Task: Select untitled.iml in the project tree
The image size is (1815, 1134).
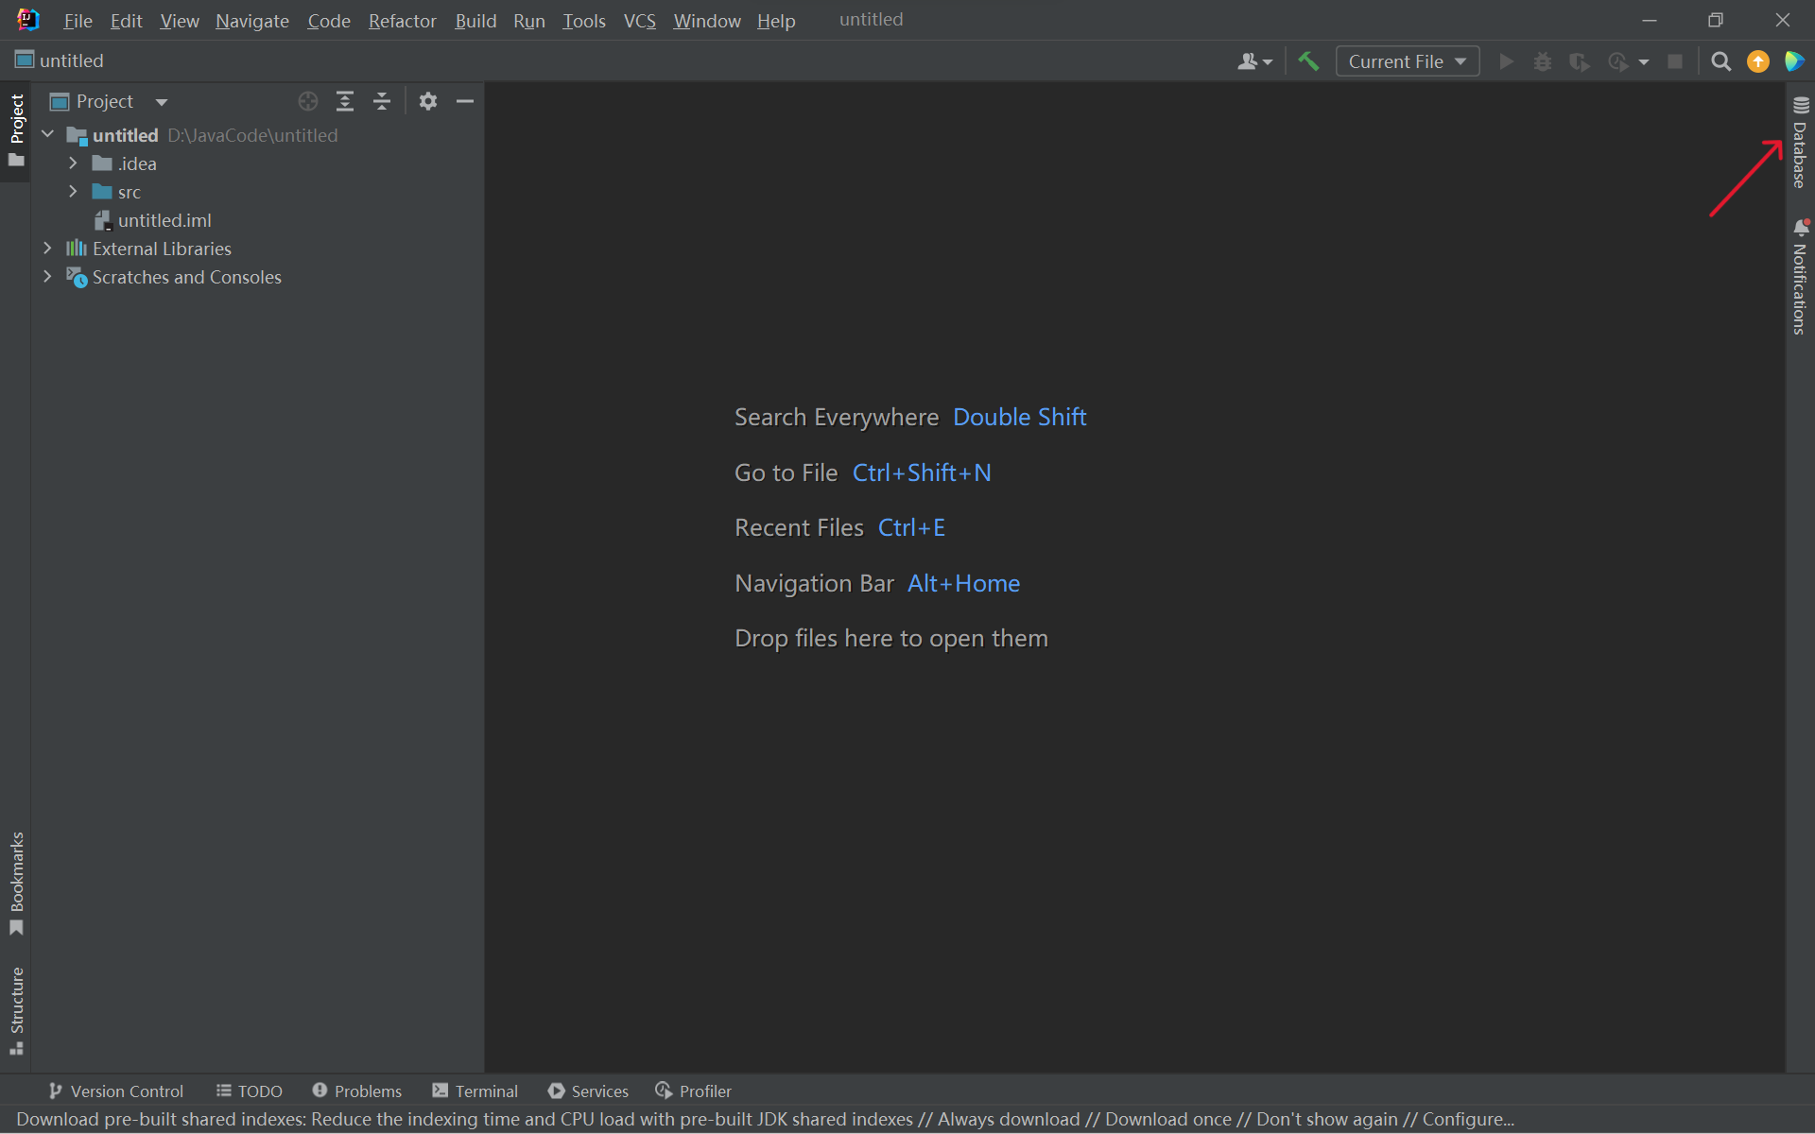Action: [165, 220]
